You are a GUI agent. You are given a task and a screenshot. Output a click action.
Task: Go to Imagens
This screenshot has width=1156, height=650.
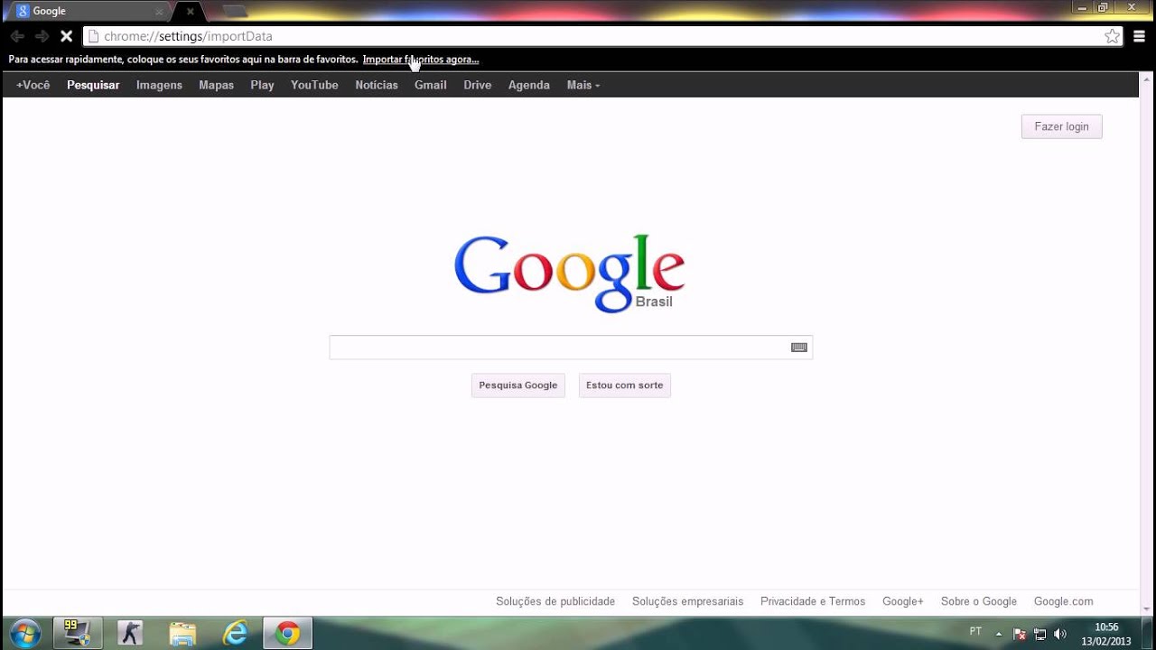tap(159, 85)
